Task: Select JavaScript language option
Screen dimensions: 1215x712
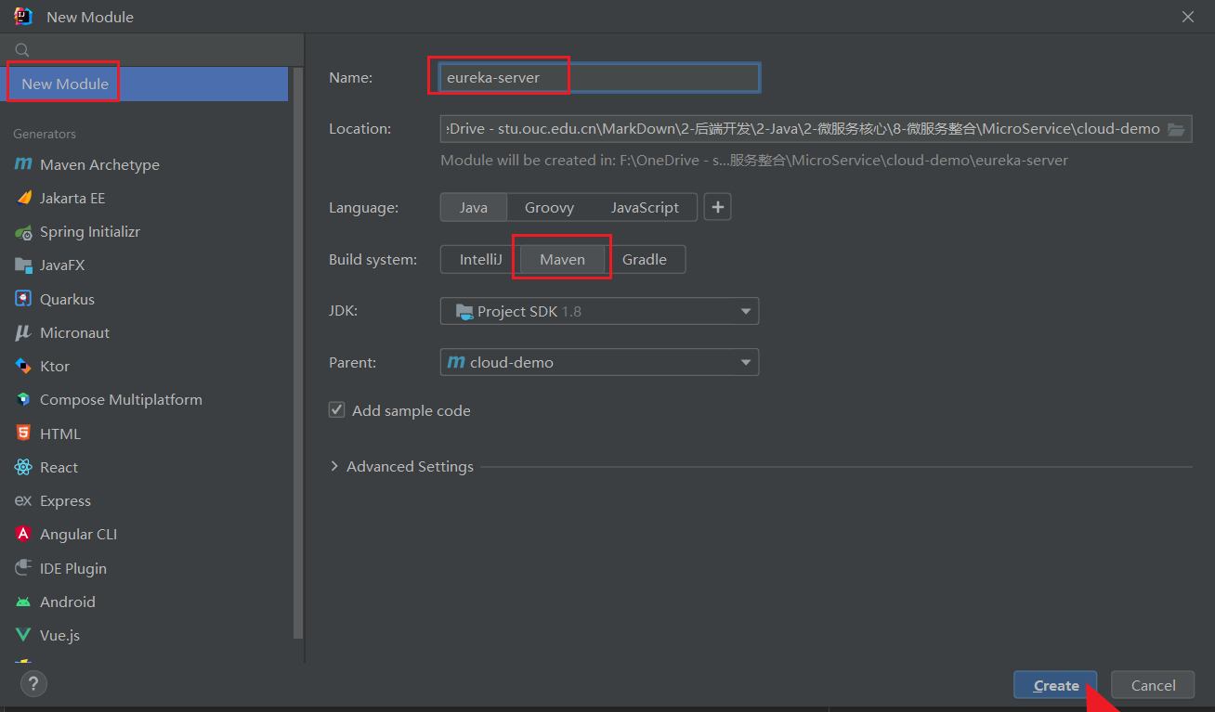Action: tap(645, 207)
